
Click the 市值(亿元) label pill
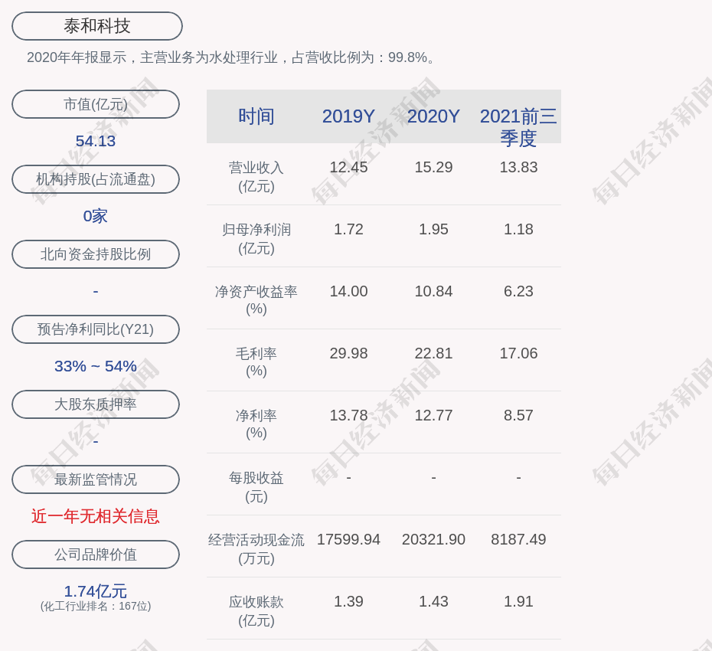96,104
